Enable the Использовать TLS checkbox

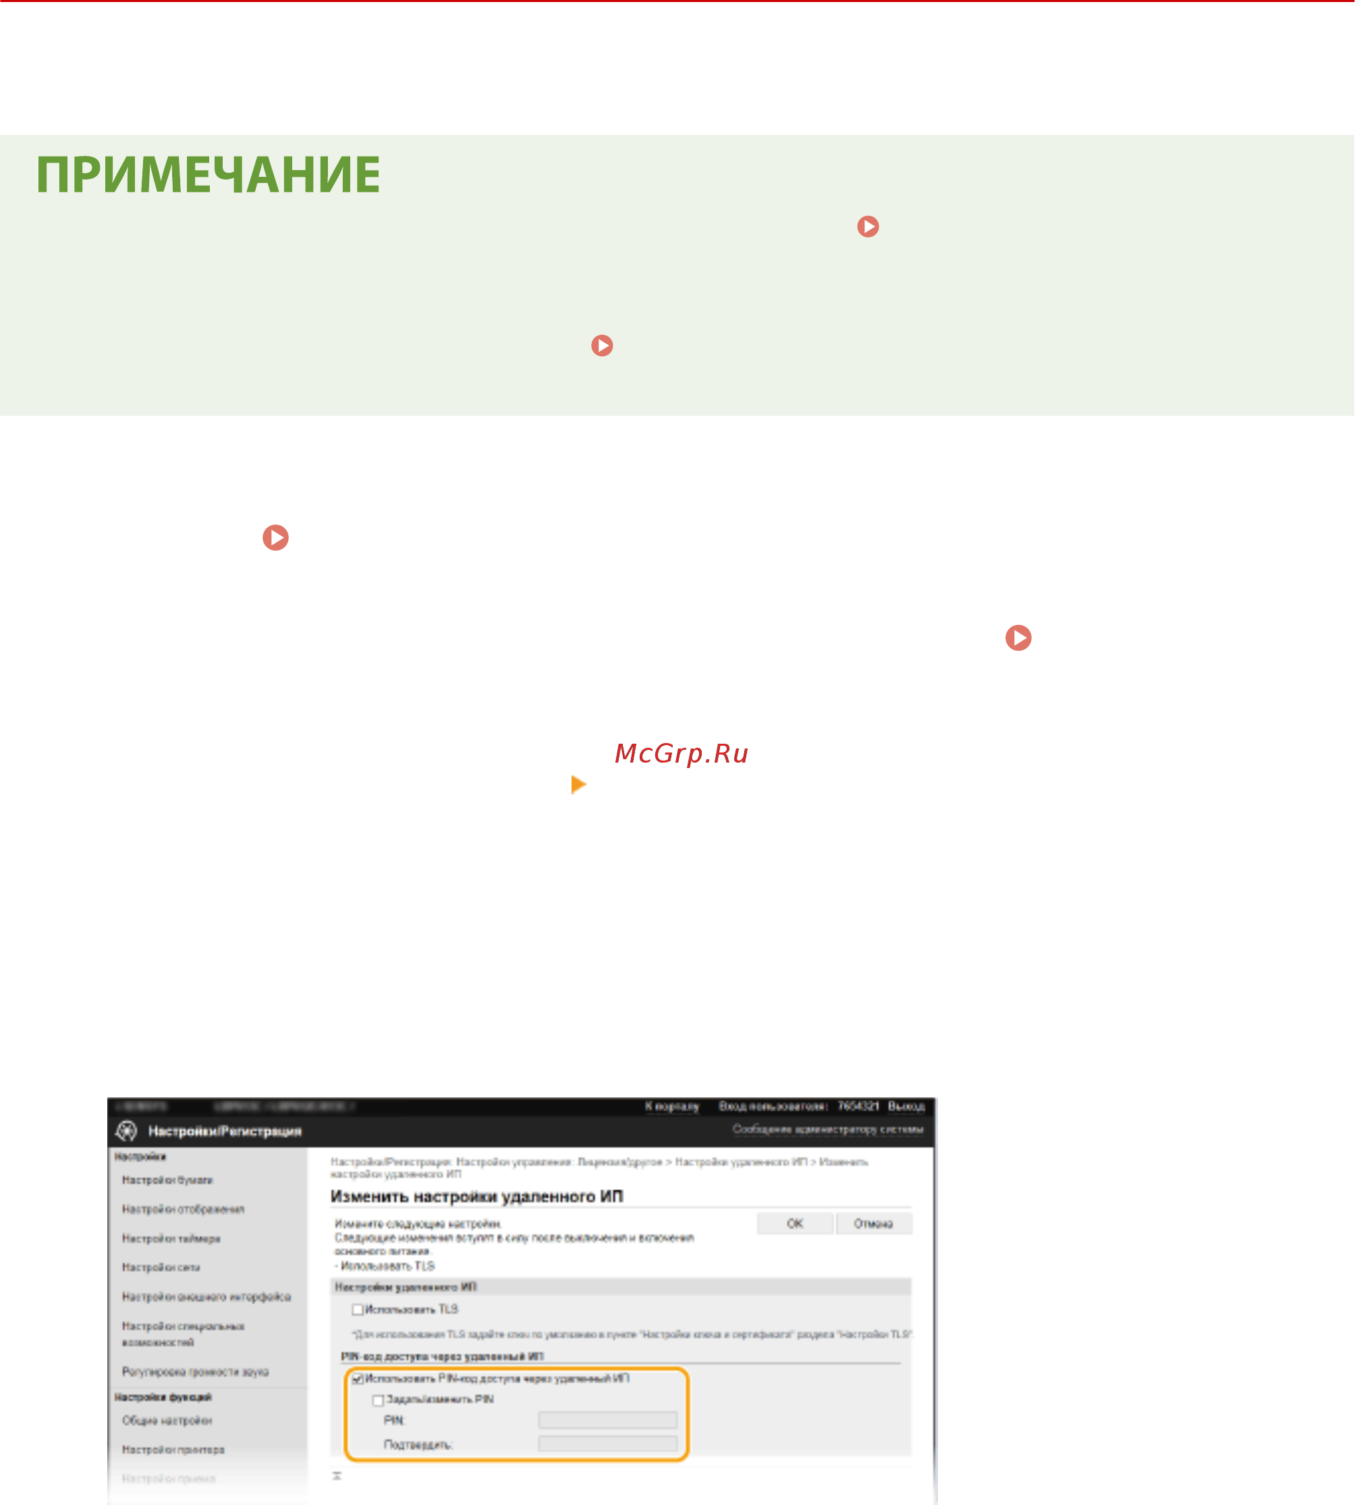[x=358, y=1309]
